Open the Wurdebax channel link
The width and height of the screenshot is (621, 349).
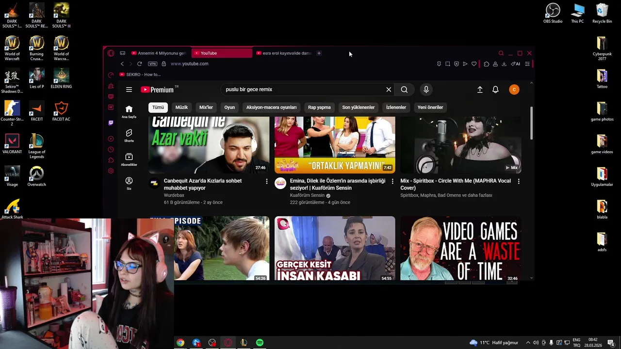pyautogui.click(x=174, y=195)
